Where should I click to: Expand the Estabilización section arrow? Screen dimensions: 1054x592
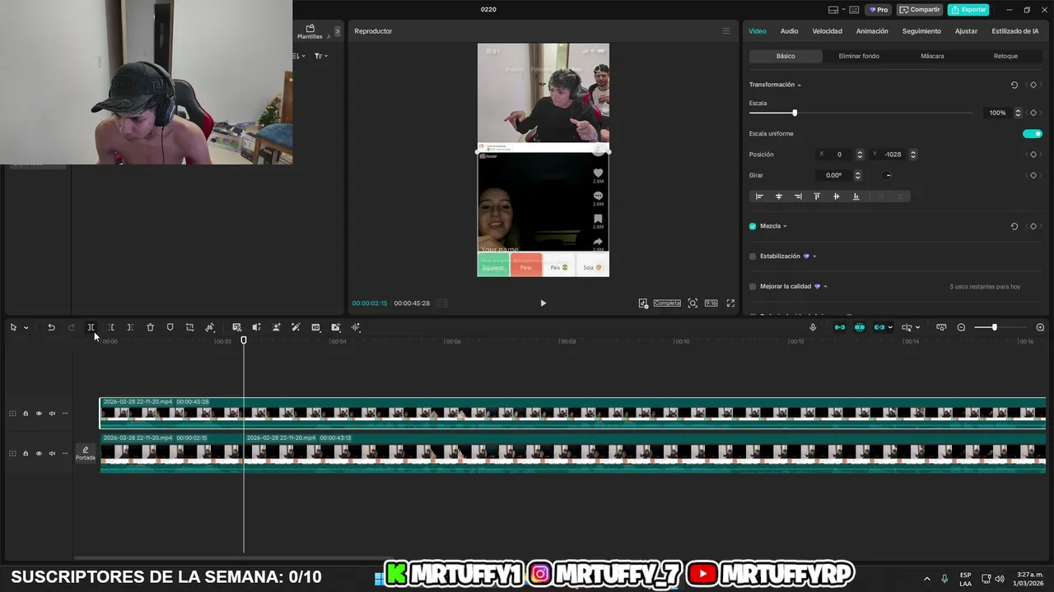(814, 257)
